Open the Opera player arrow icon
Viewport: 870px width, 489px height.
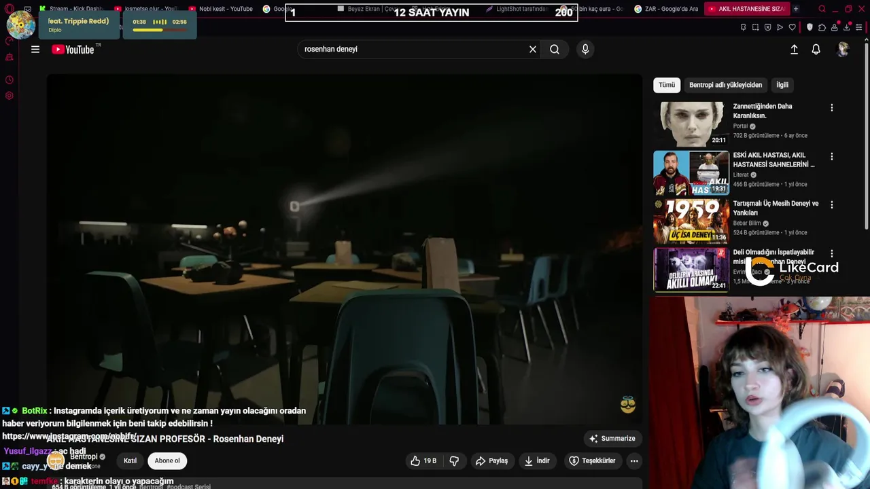(780, 27)
